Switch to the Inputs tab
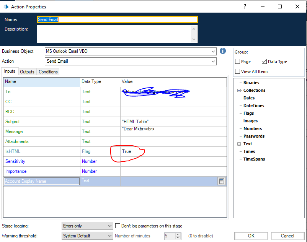Screen dimensions: 307x242 pyautogui.click(x=10, y=71)
